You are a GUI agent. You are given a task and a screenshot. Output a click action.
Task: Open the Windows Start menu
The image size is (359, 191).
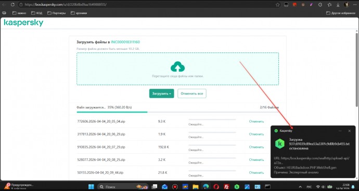91,187
